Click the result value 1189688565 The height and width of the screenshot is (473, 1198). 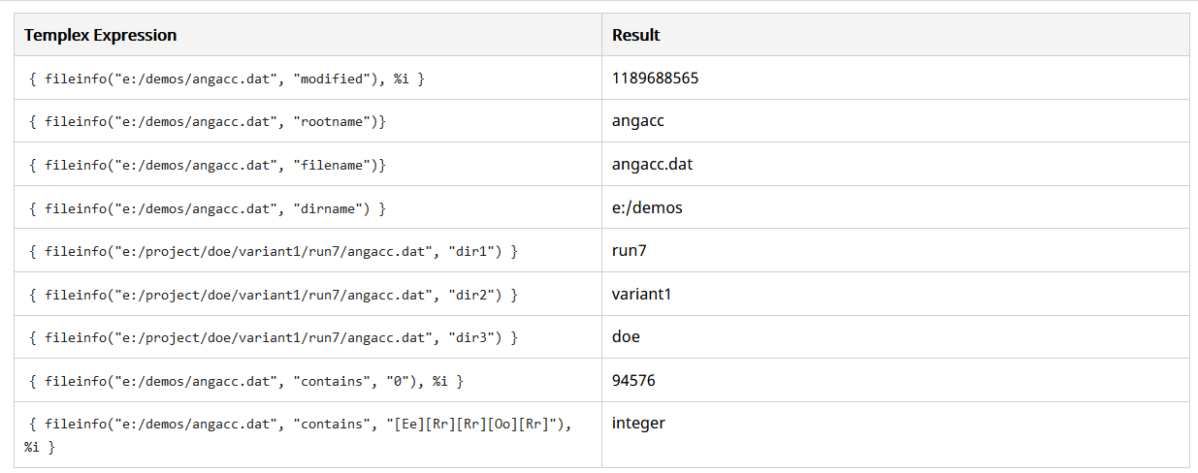[655, 79]
